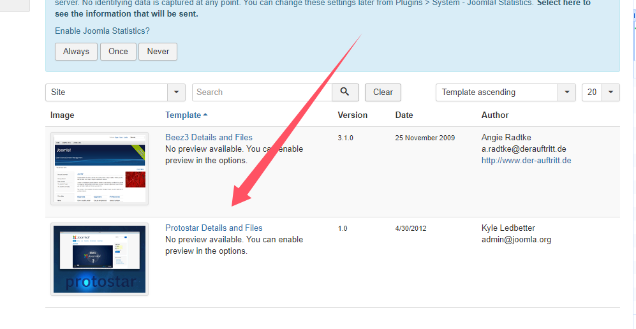Click the Protostar template thumbnail

click(100, 260)
